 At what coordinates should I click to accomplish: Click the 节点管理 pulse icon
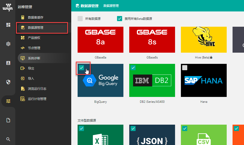tap(23, 48)
